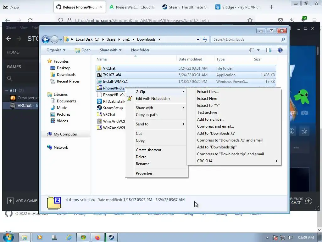Click Explorer forward navigation button

click(54, 39)
